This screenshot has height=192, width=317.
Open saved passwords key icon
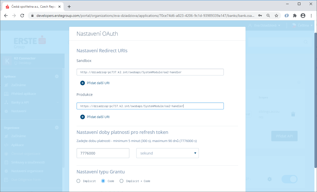point(260,16)
